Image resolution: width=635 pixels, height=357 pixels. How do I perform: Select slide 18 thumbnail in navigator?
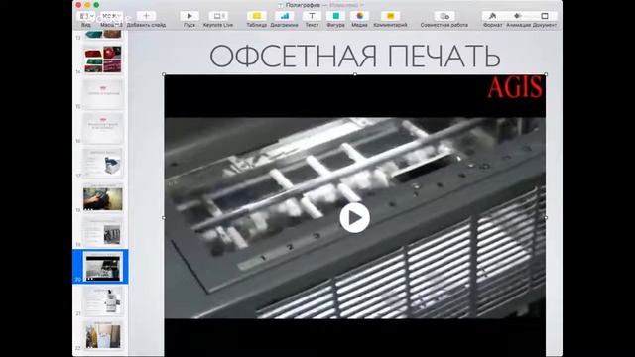coord(103,197)
